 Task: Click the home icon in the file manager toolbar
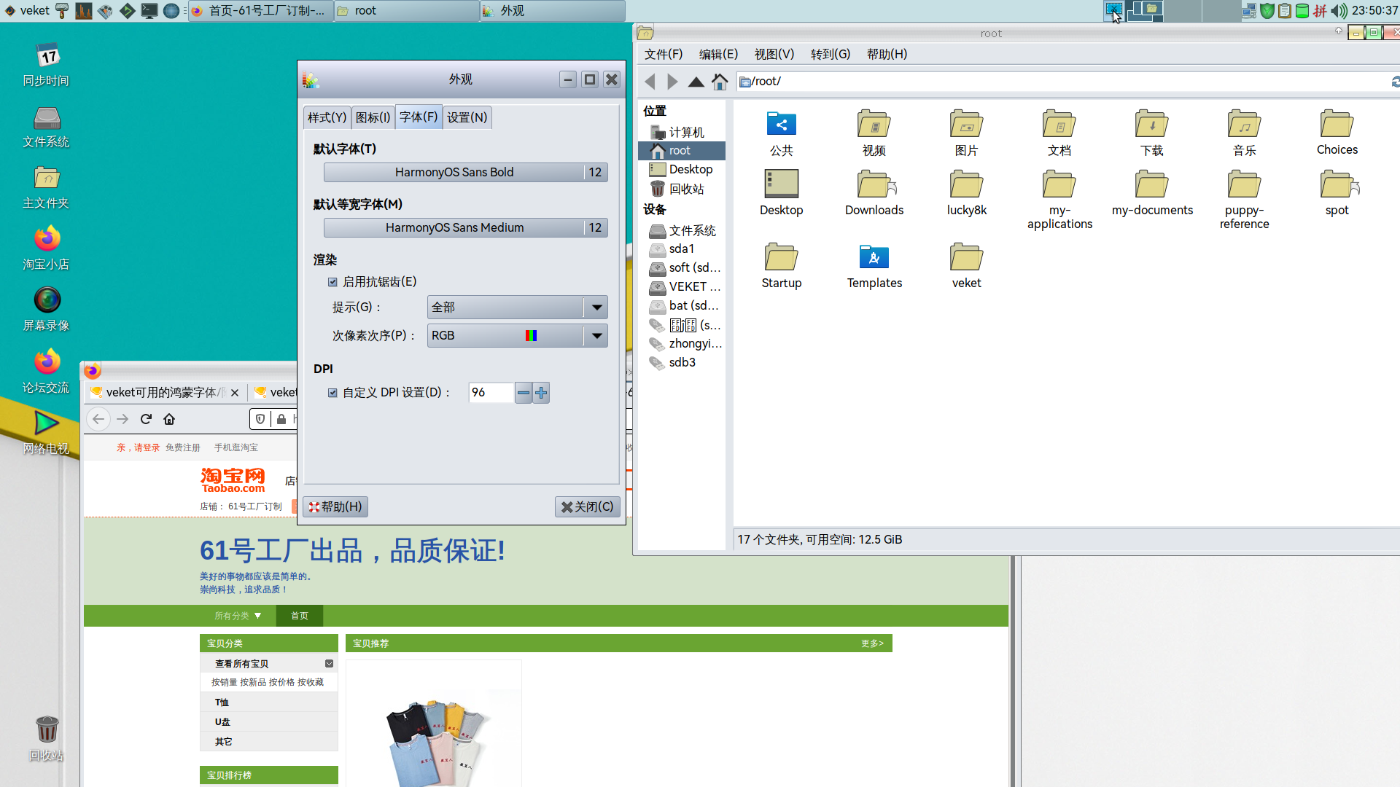[x=720, y=82]
